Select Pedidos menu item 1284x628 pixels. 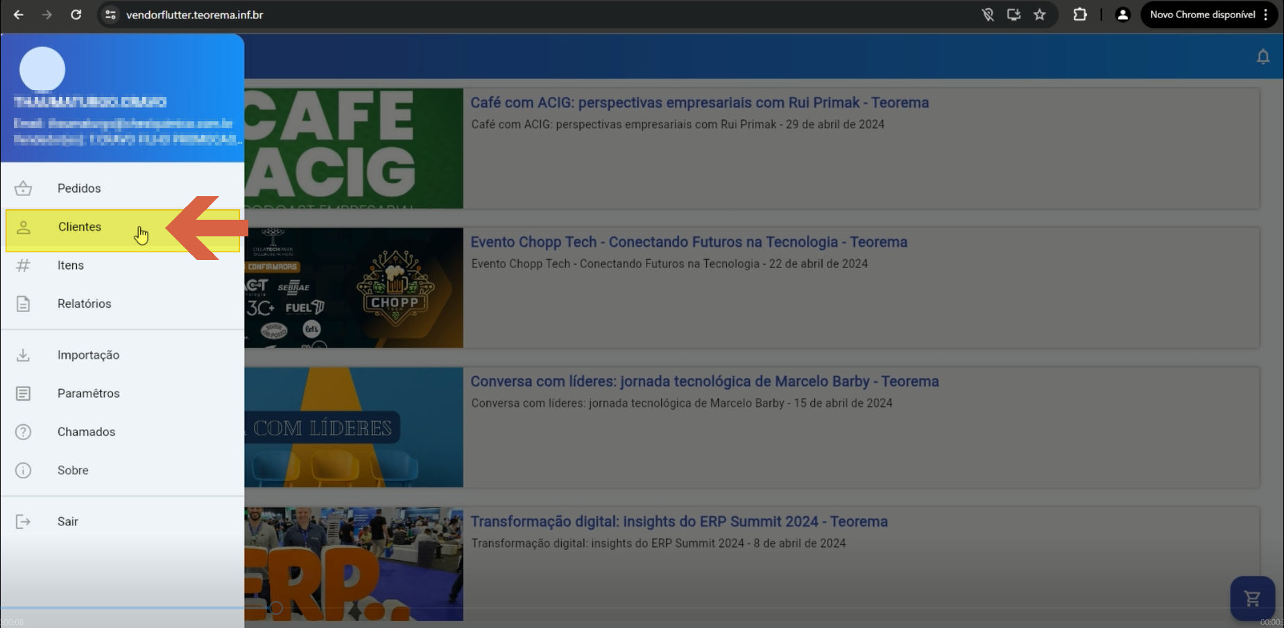click(x=123, y=188)
